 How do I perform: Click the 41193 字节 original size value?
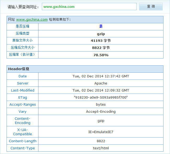(101, 41)
